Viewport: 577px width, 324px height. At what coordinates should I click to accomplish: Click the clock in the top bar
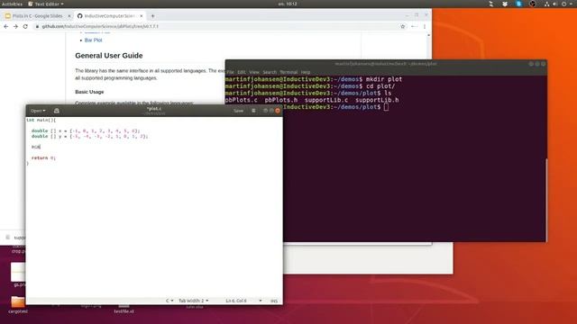288,4
